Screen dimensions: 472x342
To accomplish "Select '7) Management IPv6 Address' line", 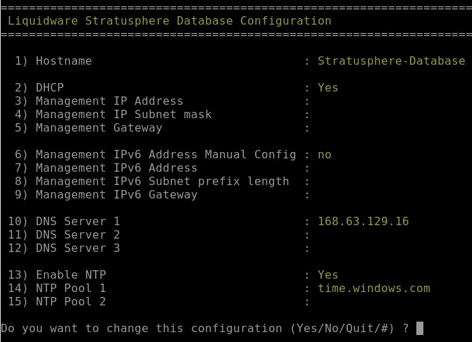I will [106, 168].
